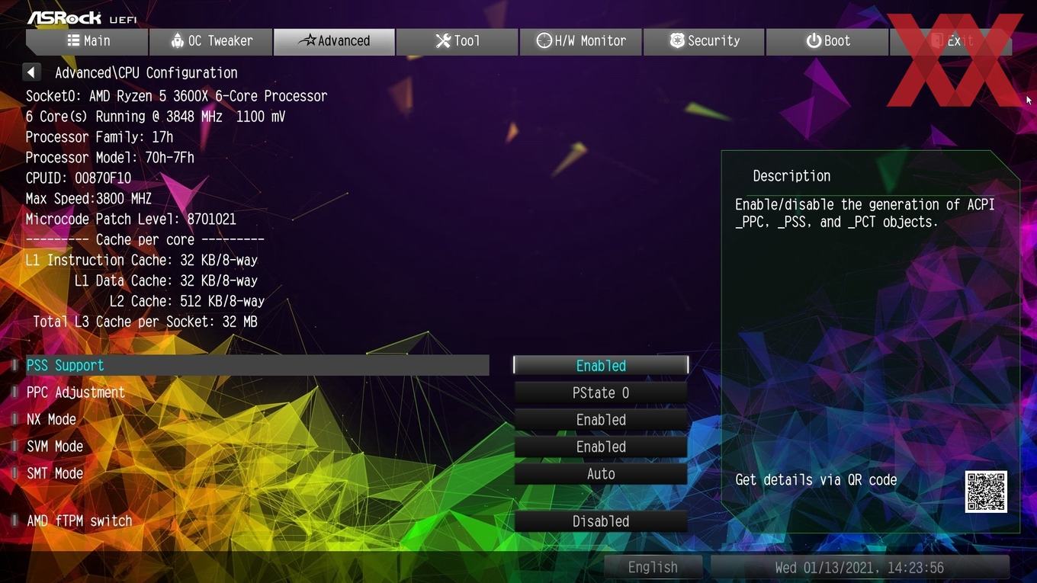Open SVM Mode Enabled dropdown
This screenshot has width=1037, height=583.
[x=601, y=447]
